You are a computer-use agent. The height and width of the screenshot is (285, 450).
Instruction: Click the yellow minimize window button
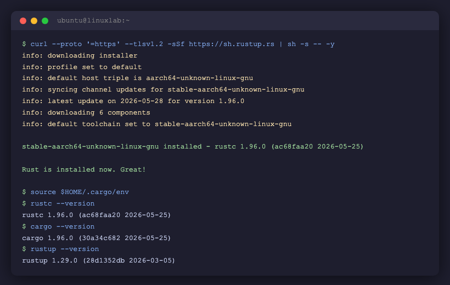(x=34, y=21)
